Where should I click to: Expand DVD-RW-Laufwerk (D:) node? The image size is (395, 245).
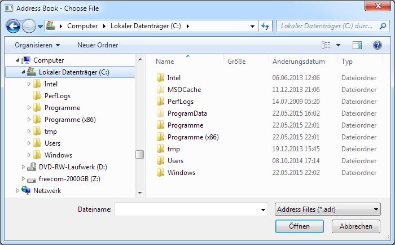click(x=23, y=167)
